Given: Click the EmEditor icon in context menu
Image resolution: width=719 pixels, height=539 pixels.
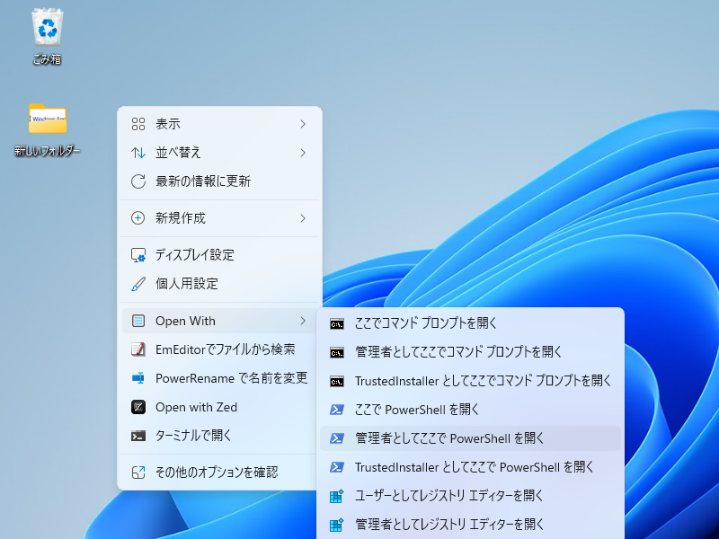Looking at the screenshot, I should (138, 349).
